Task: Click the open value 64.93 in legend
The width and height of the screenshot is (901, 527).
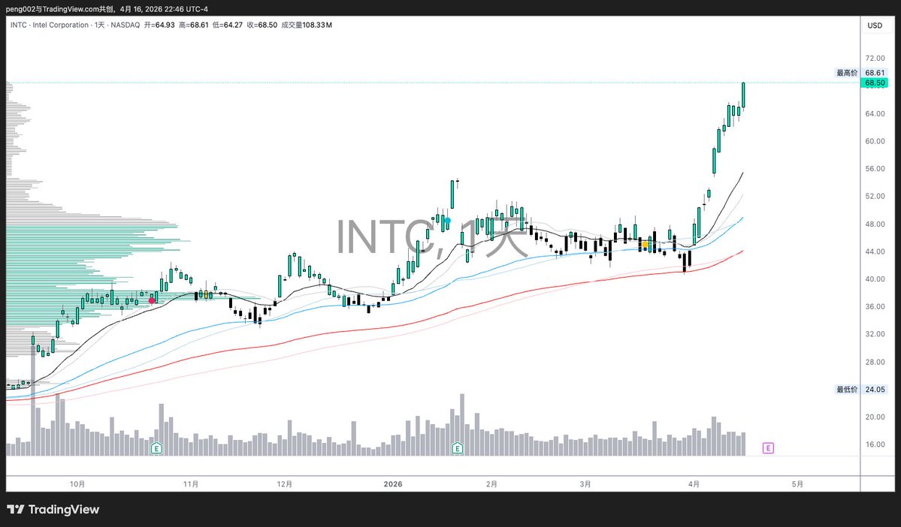Action: pyautogui.click(x=165, y=26)
